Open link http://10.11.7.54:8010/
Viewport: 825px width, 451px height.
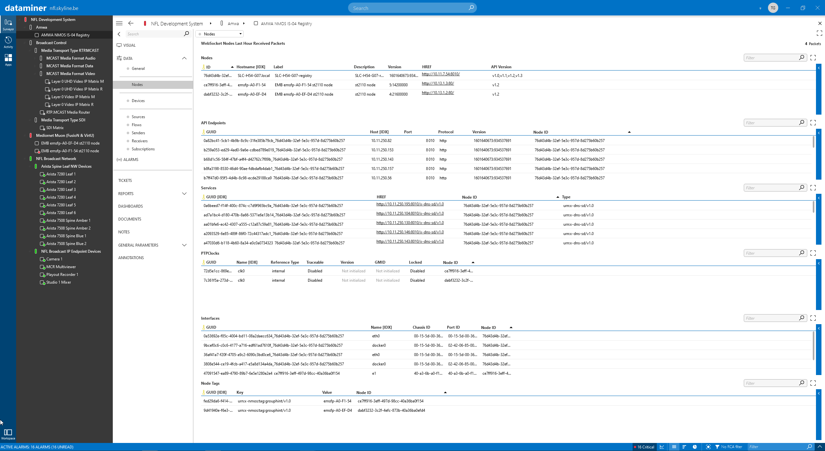(x=441, y=74)
